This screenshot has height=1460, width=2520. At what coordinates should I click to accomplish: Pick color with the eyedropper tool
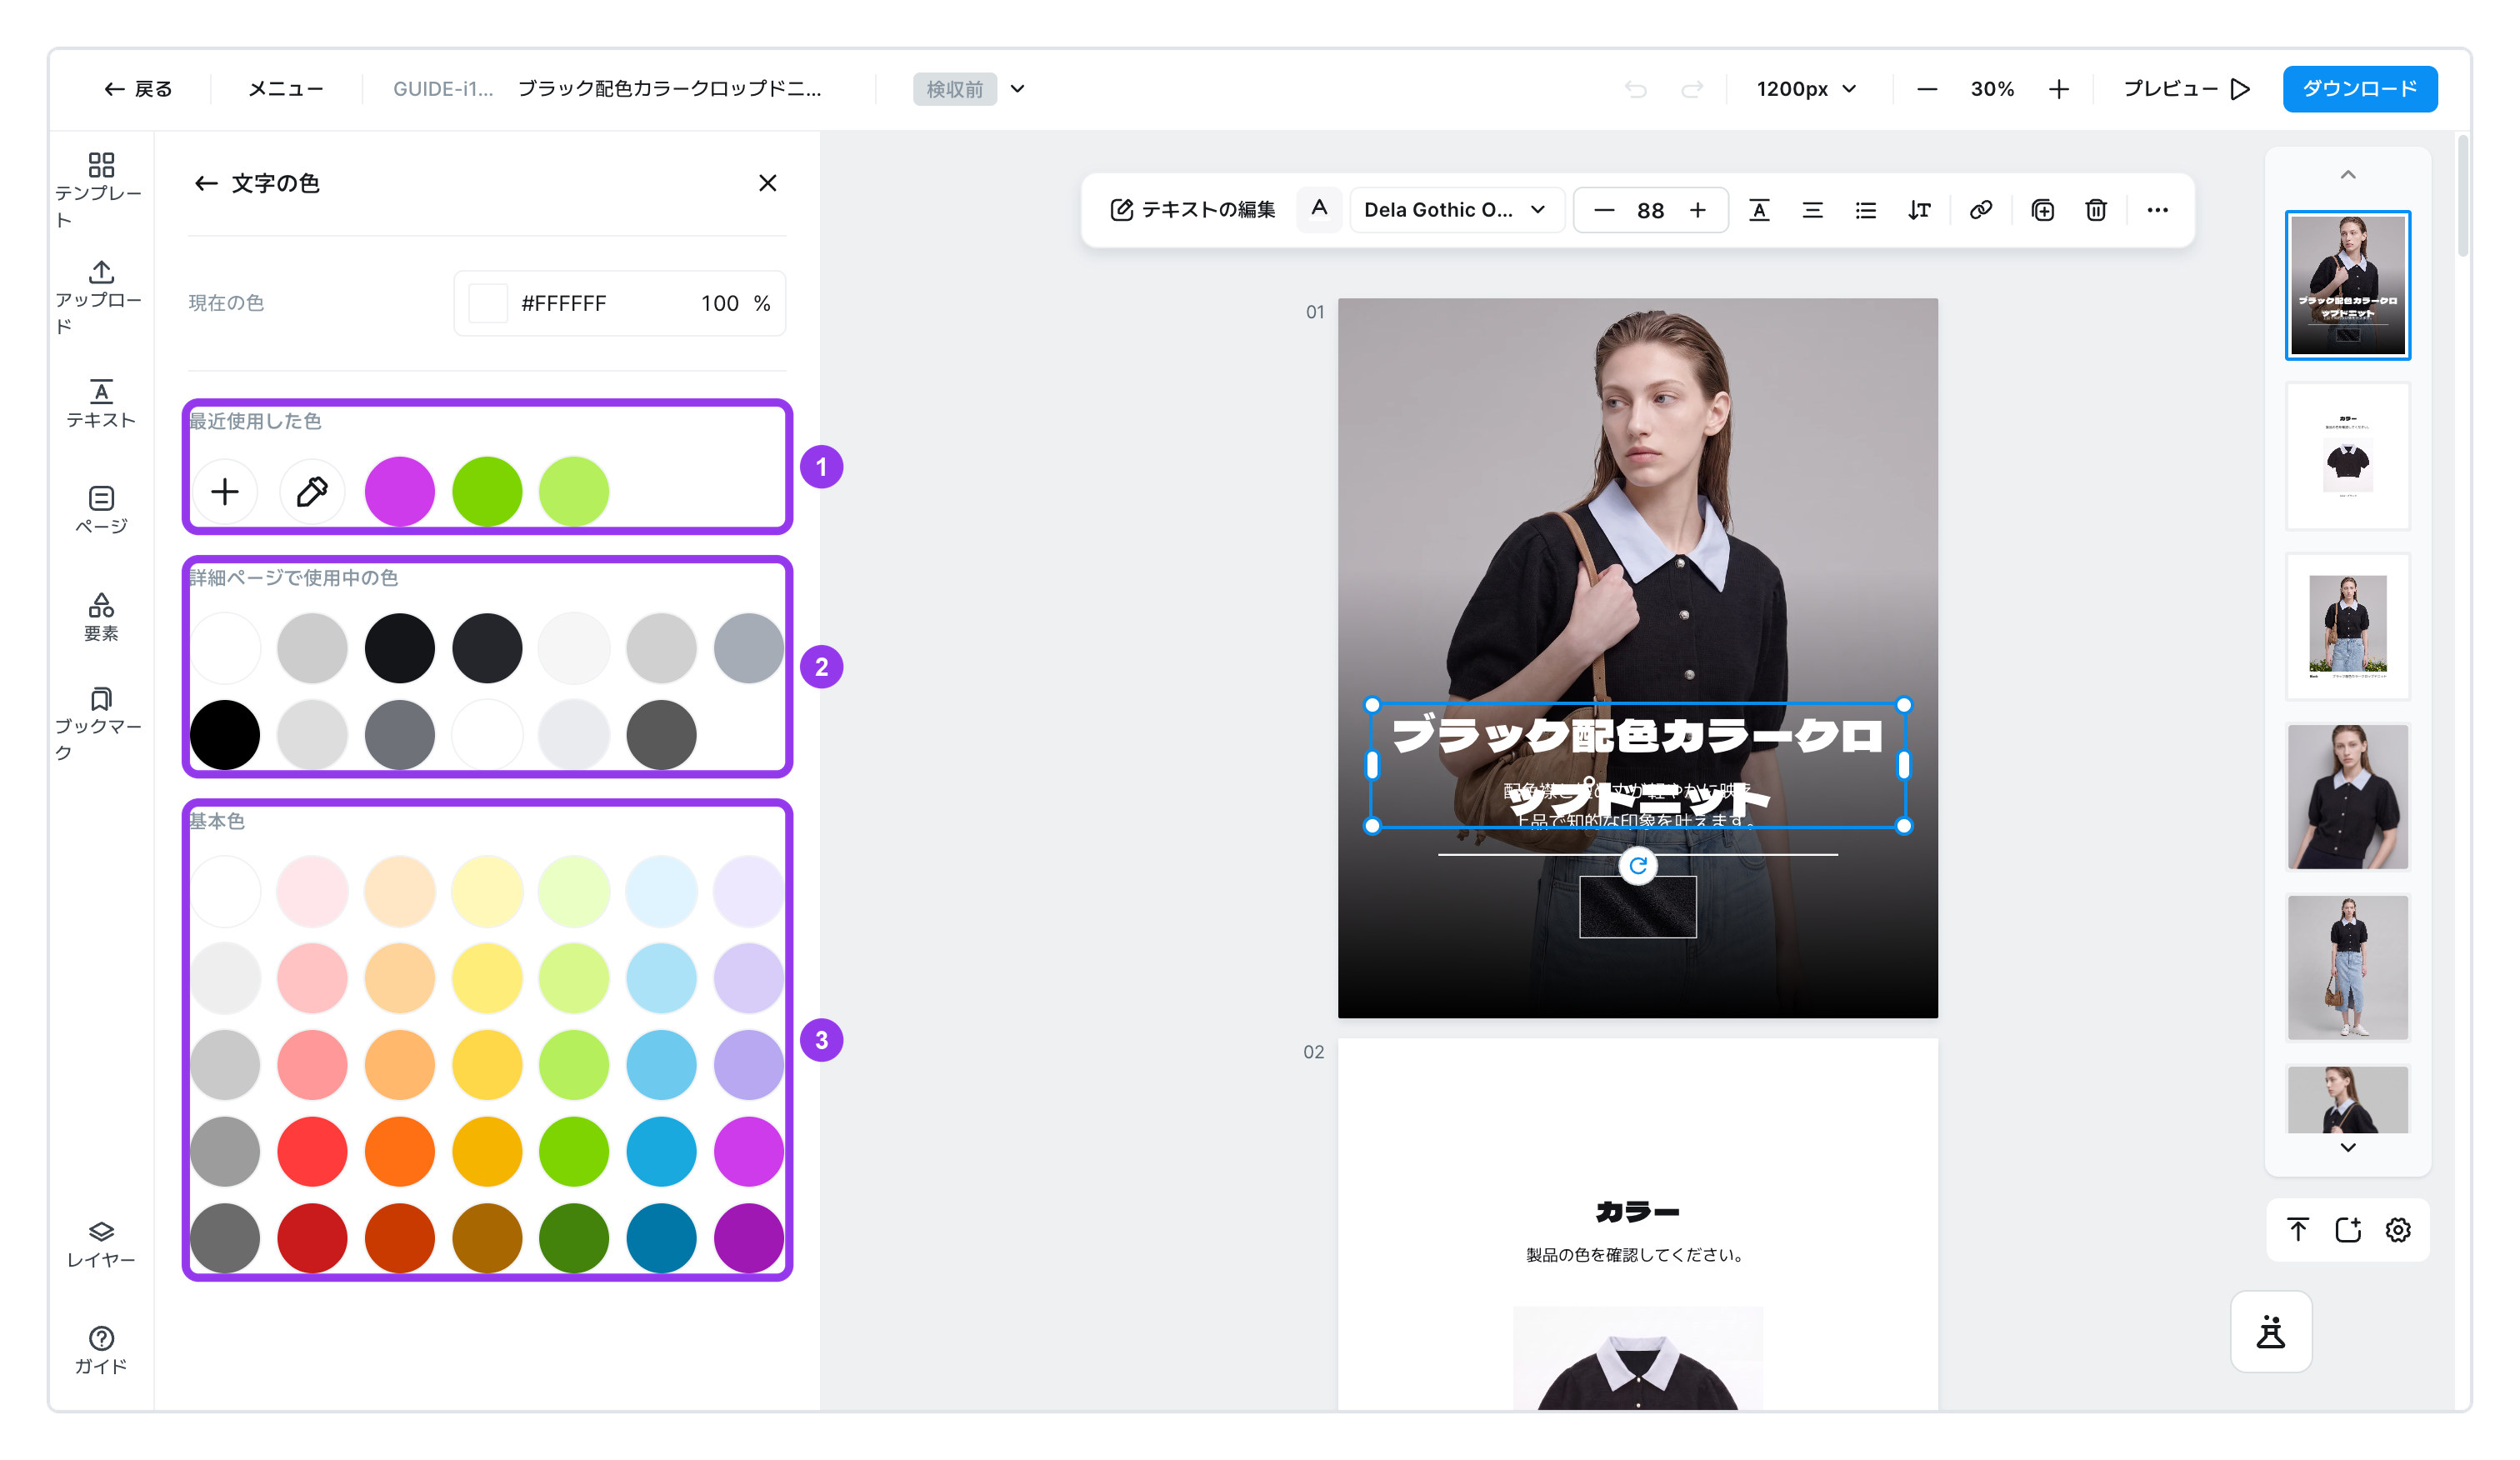click(x=312, y=491)
